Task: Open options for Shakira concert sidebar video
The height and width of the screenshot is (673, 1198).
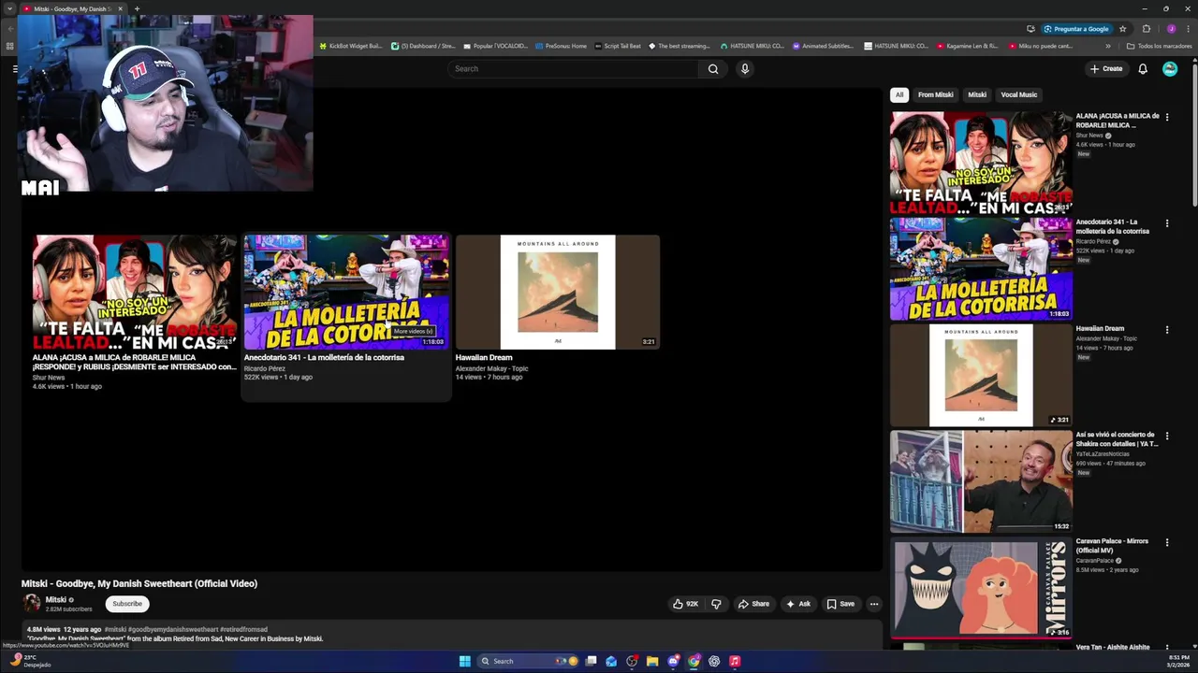Action: click(1167, 436)
